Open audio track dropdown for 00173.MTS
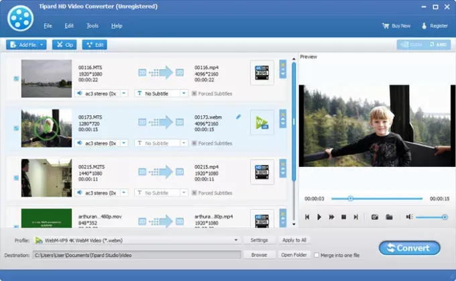The width and height of the screenshot is (456, 281). [x=124, y=143]
